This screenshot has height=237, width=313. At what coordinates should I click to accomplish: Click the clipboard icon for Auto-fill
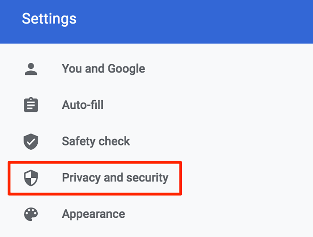(30, 105)
